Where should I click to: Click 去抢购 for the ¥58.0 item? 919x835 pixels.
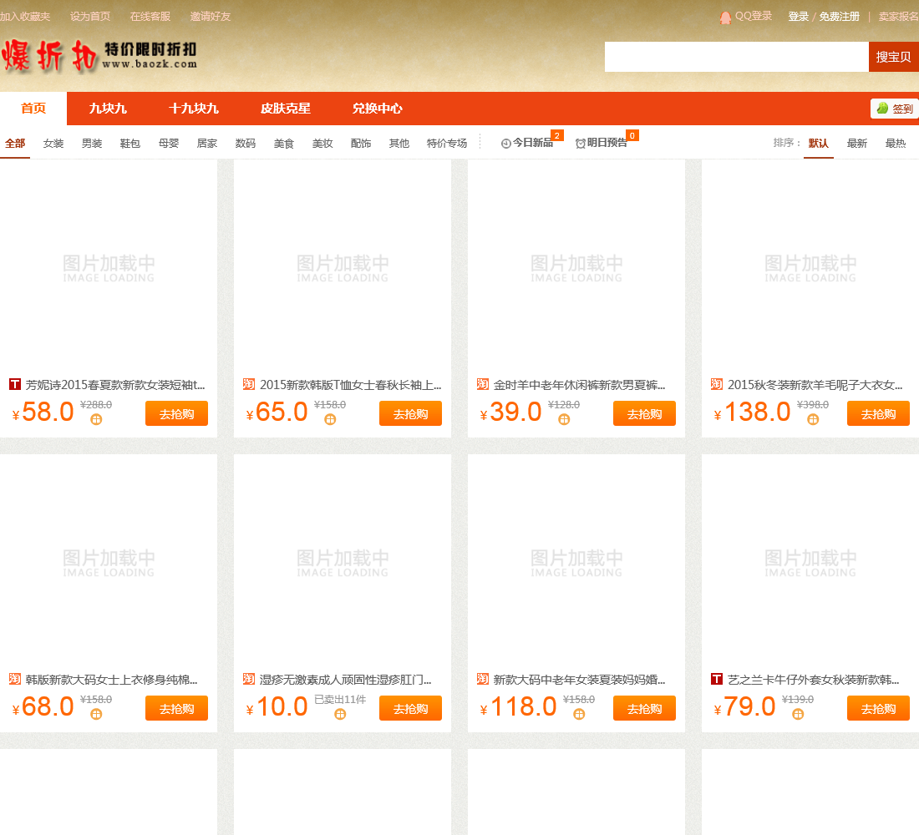click(176, 413)
